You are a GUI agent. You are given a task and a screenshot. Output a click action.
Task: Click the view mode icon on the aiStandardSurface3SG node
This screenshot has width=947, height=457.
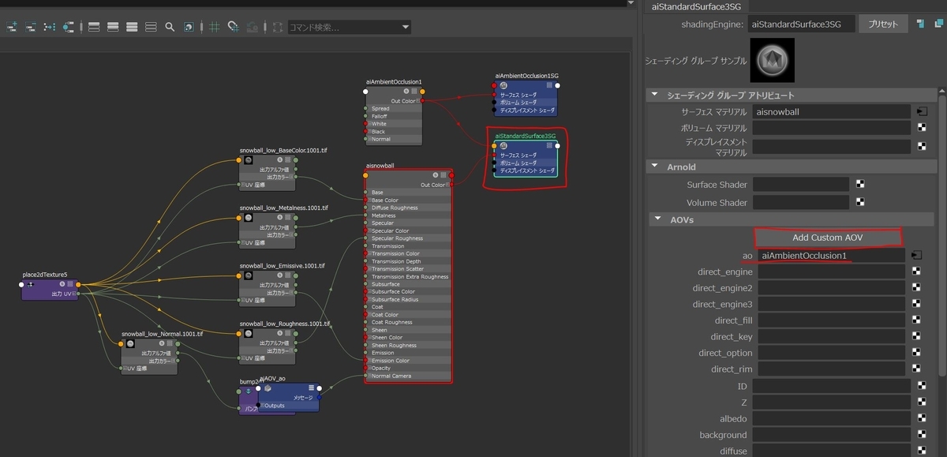coord(550,146)
